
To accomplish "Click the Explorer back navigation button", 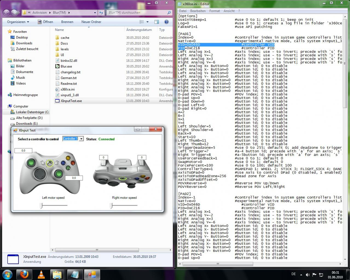I will point(7,13).
